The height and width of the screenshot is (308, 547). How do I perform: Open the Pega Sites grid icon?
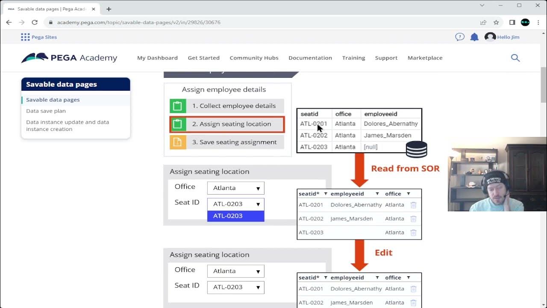pyautogui.click(x=25, y=37)
